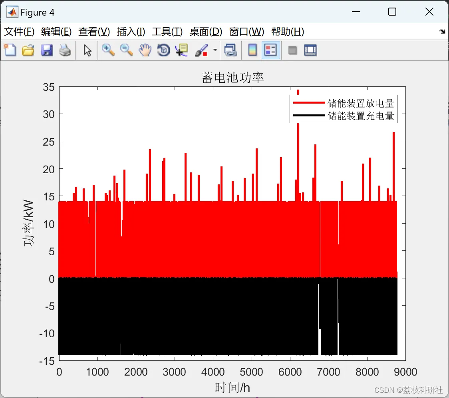This screenshot has height=398, width=449.
Task: Activate the Zoom Out magnifier tool
Action: [x=127, y=50]
